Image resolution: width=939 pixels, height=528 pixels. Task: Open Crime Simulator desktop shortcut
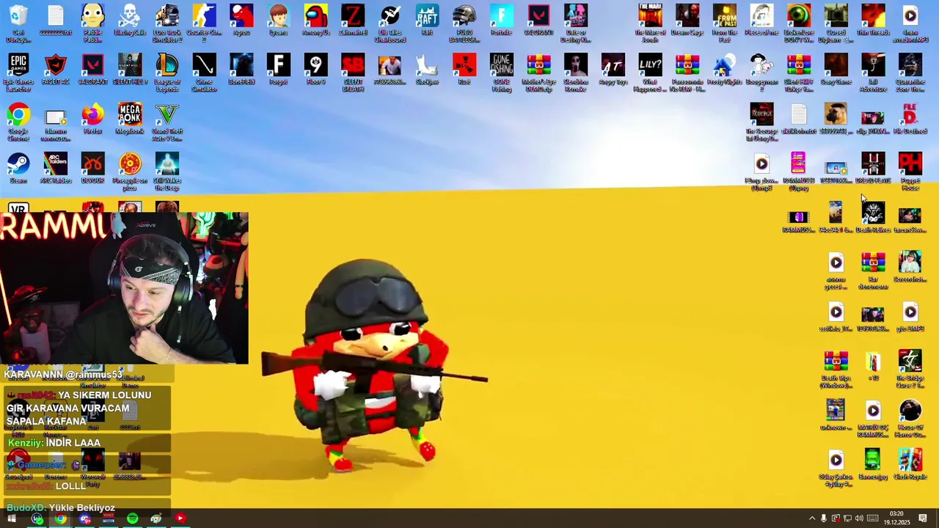tap(204, 72)
